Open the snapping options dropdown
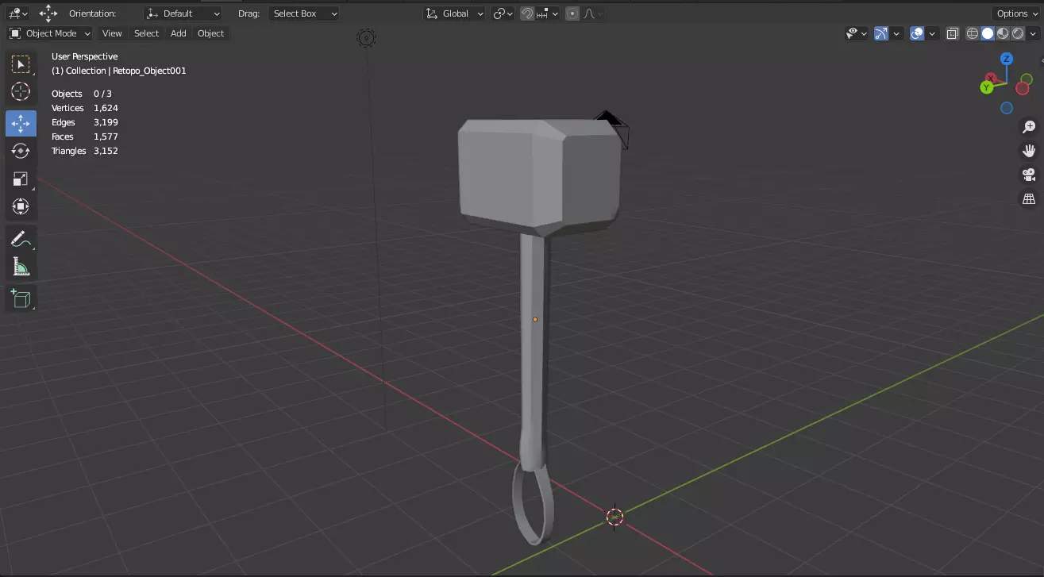The height and width of the screenshot is (577, 1044). tap(548, 13)
